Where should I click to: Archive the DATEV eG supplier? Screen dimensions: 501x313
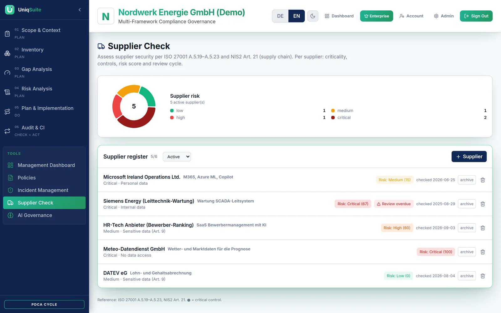tap(467, 276)
